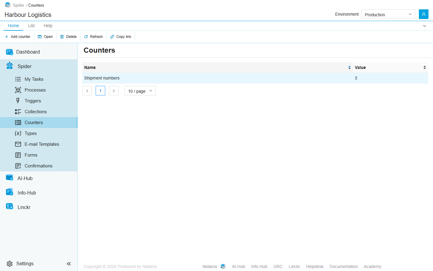433x271 pixels.
Task: Go to previous page arrow button
Action: click(x=87, y=91)
